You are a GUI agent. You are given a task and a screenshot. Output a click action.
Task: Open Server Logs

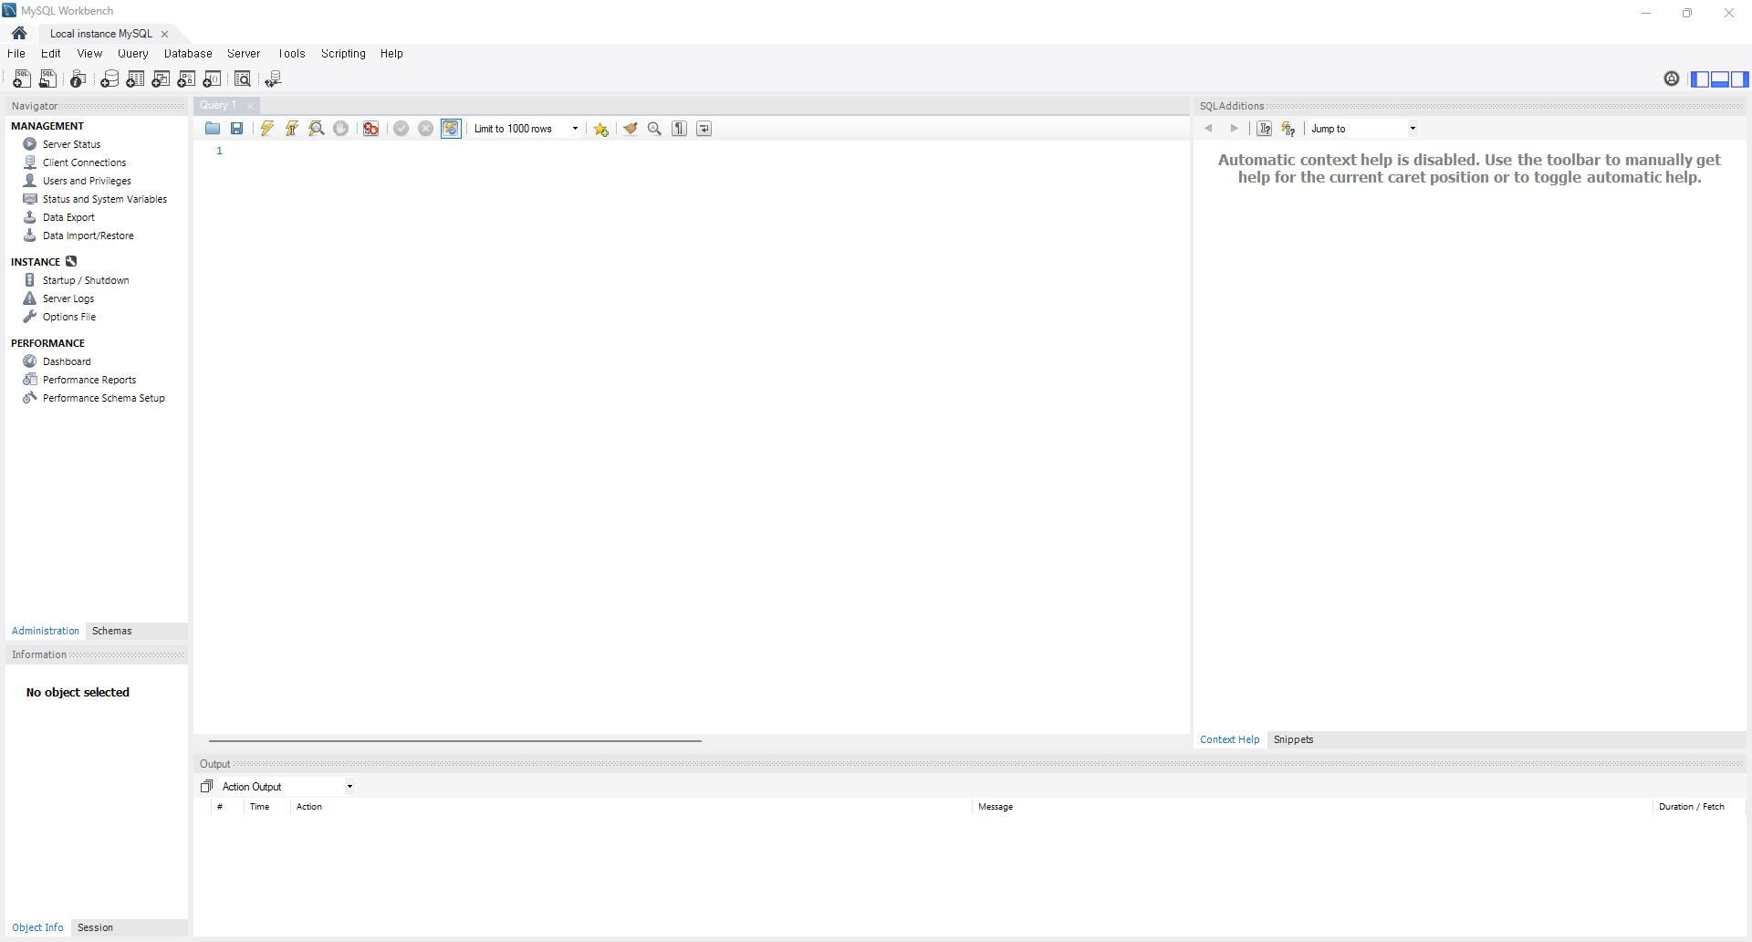pos(68,298)
